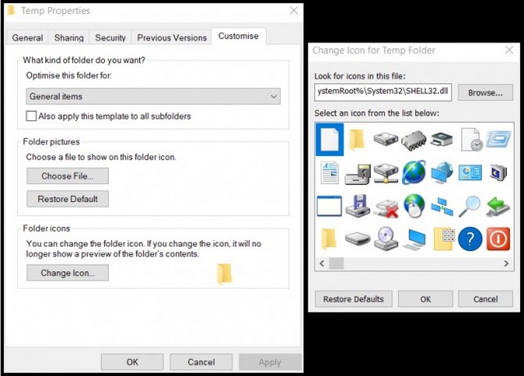Close the Change Icon for Temp Folder dialog
This screenshot has height=376, width=524.
[509, 50]
